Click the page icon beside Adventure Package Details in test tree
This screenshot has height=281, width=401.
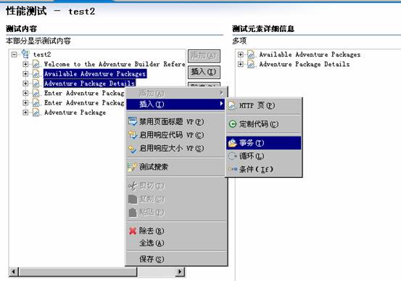coord(36,84)
